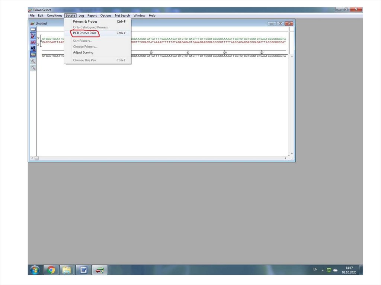The height and width of the screenshot is (285, 381).
Task: Click the Untitled document window icon
Action: 32,23
